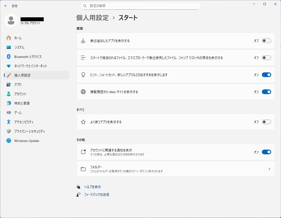This screenshot has width=281, height=218.
Task: Click the Windows Update icon
Action: click(9, 141)
